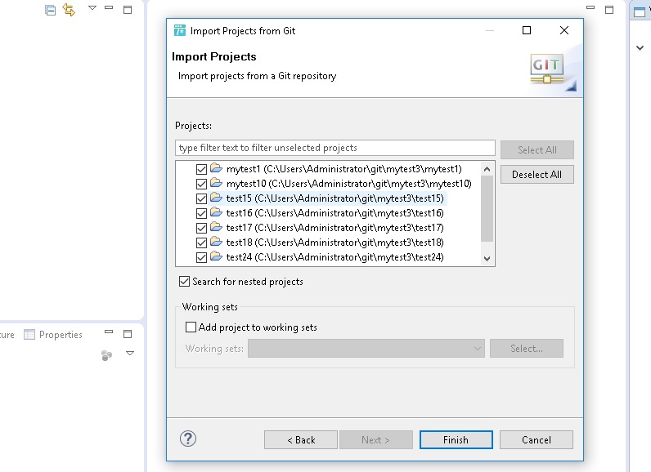Screen dimensions: 651x472
Task: Click the test16 folder icon
Action: pyautogui.click(x=216, y=212)
